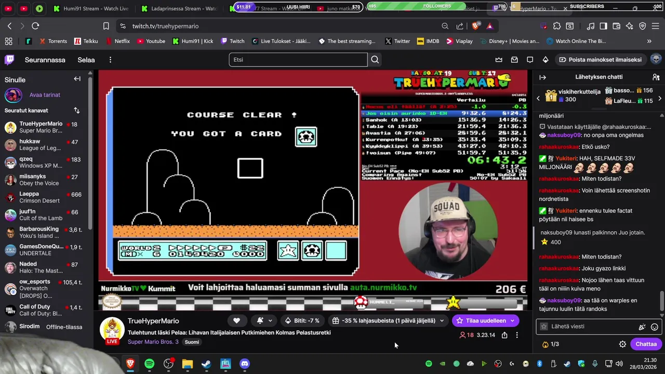Image resolution: width=665 pixels, height=374 pixels.
Task: Open the IMDB bookmark
Action: coord(428,41)
